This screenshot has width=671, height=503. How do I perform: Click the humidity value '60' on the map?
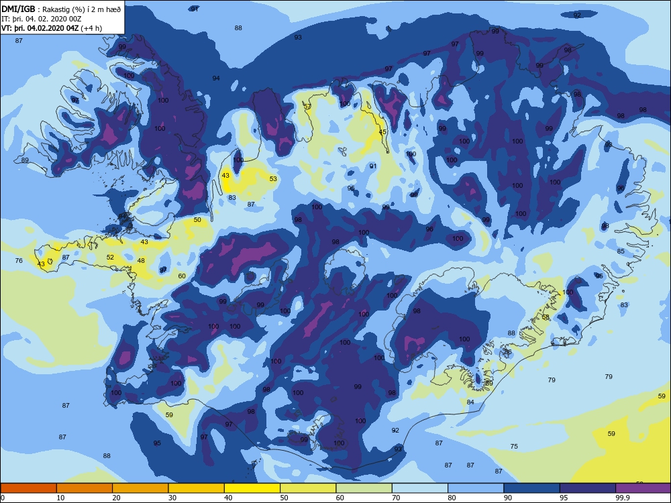pos(182,276)
